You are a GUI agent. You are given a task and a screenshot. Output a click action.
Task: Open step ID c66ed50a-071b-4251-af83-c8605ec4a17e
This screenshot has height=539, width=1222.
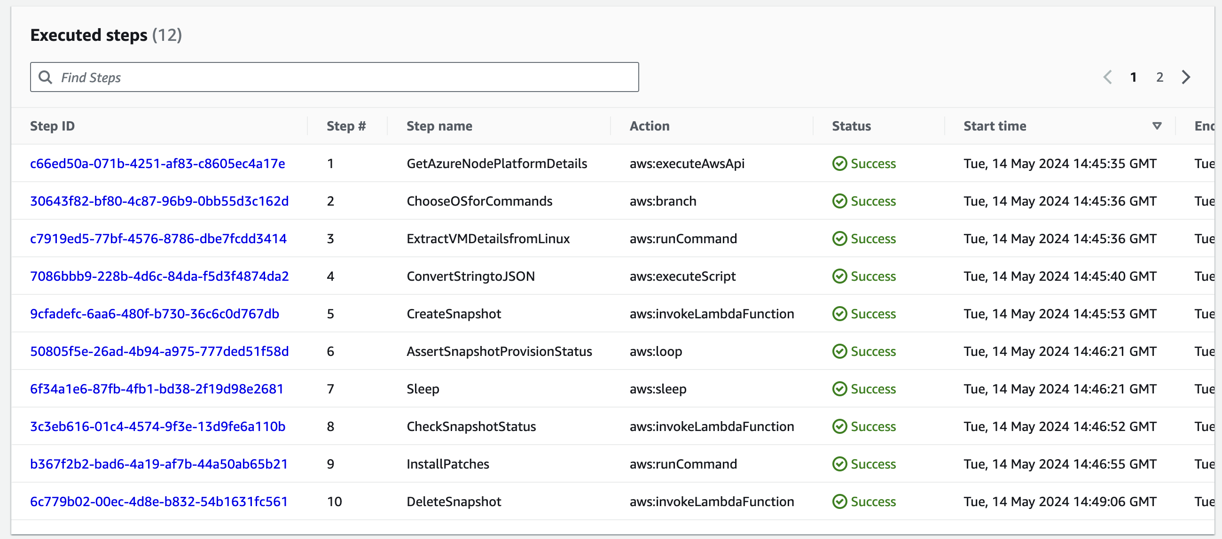pos(157,163)
